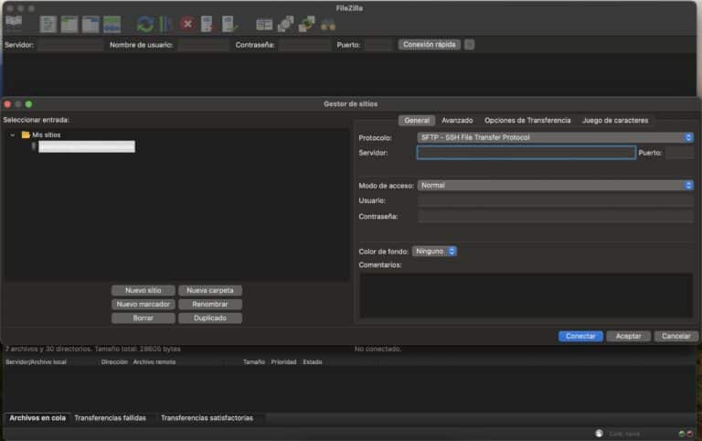This screenshot has height=441, width=702.
Task: Click the disconnect from server icon
Action: click(x=207, y=24)
